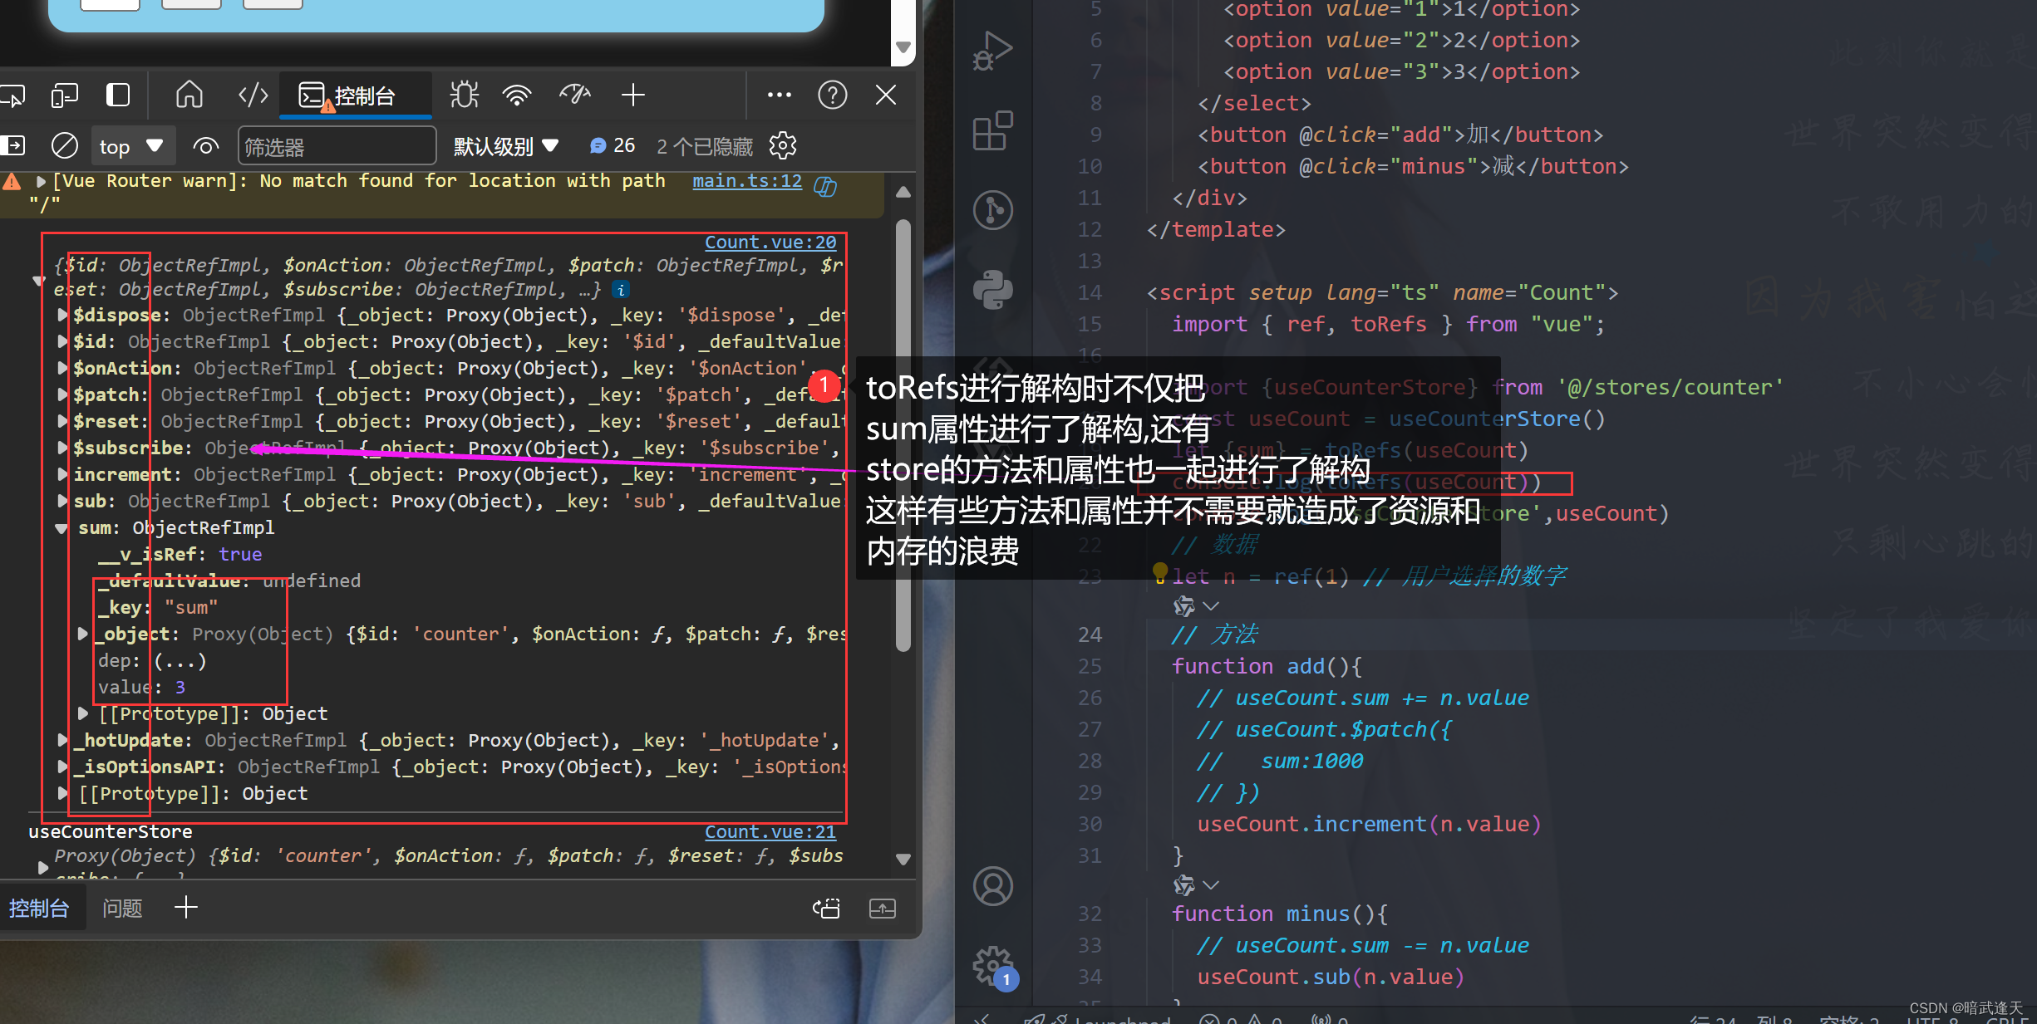Viewport: 2037px width, 1024px height.
Task: Open the Sources bug icon panel
Action: [x=465, y=96]
